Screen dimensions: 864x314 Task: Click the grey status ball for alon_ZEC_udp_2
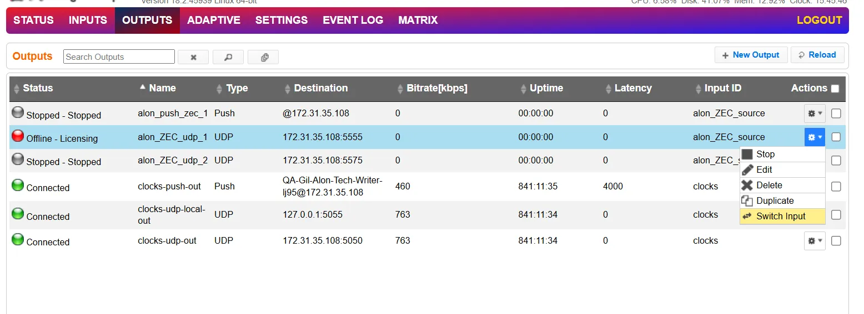pyautogui.click(x=18, y=159)
